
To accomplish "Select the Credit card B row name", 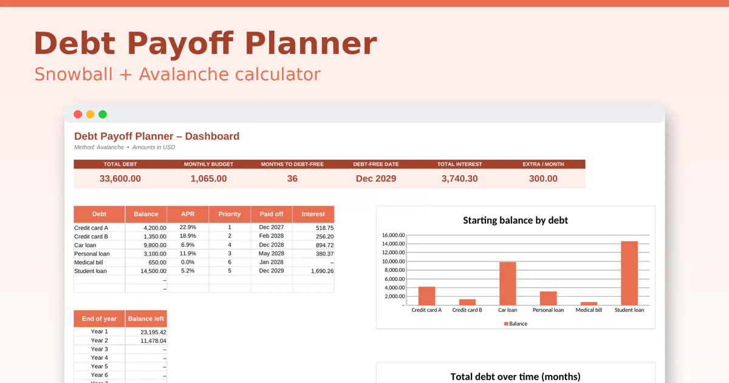I will point(91,236).
